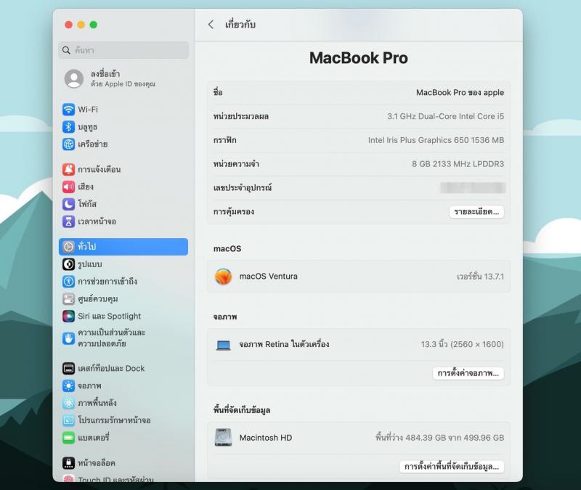Click the Wi-Fi icon in sidebar
This screenshot has width=581, height=490.
click(68, 110)
